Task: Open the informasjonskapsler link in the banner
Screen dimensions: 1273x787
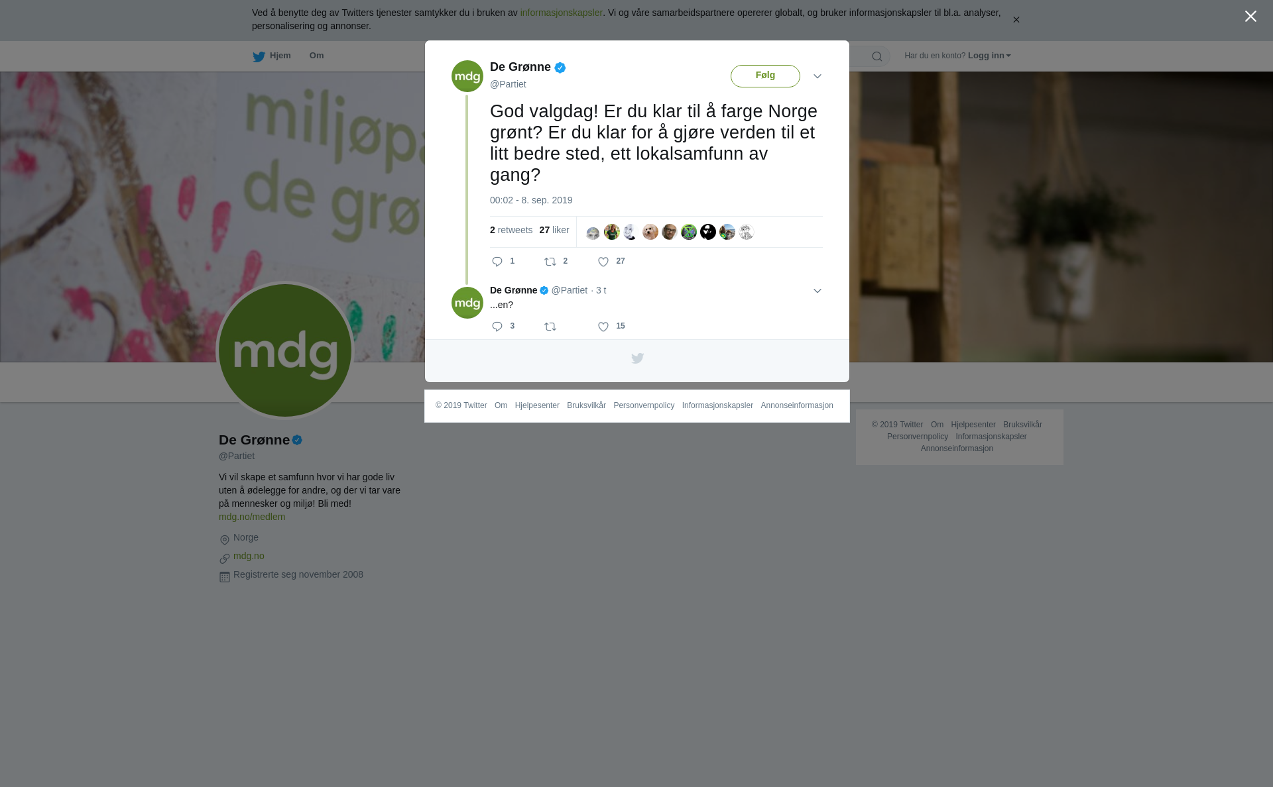Action: (561, 13)
